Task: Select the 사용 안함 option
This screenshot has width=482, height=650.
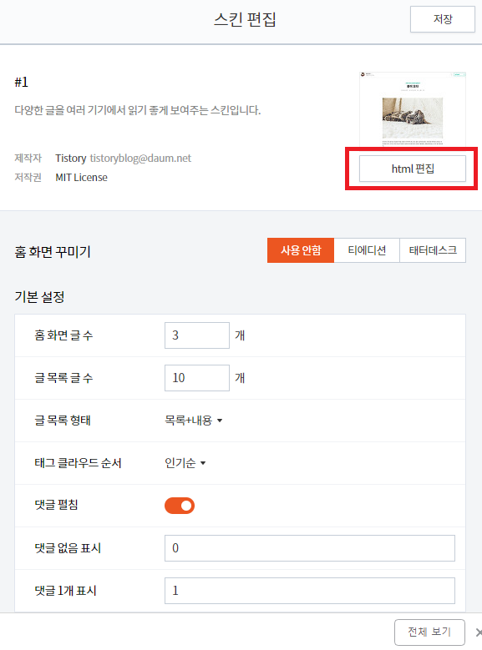Action: coord(301,250)
